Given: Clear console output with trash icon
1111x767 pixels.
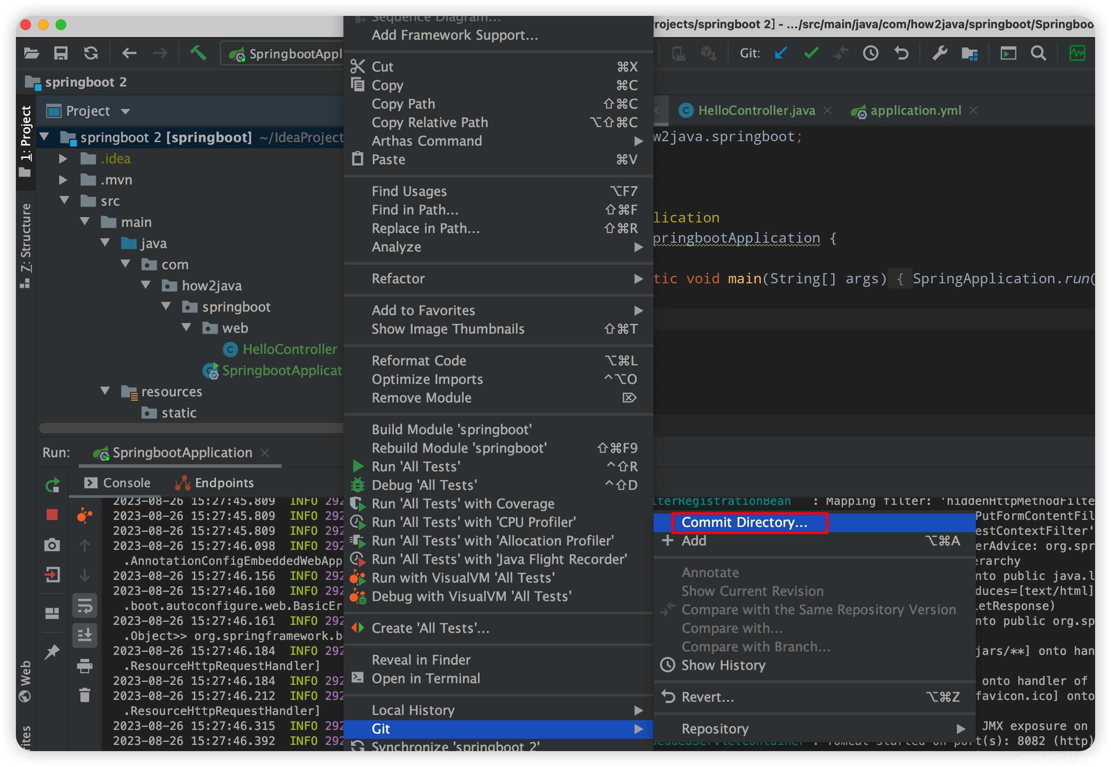Looking at the screenshot, I should [85, 696].
